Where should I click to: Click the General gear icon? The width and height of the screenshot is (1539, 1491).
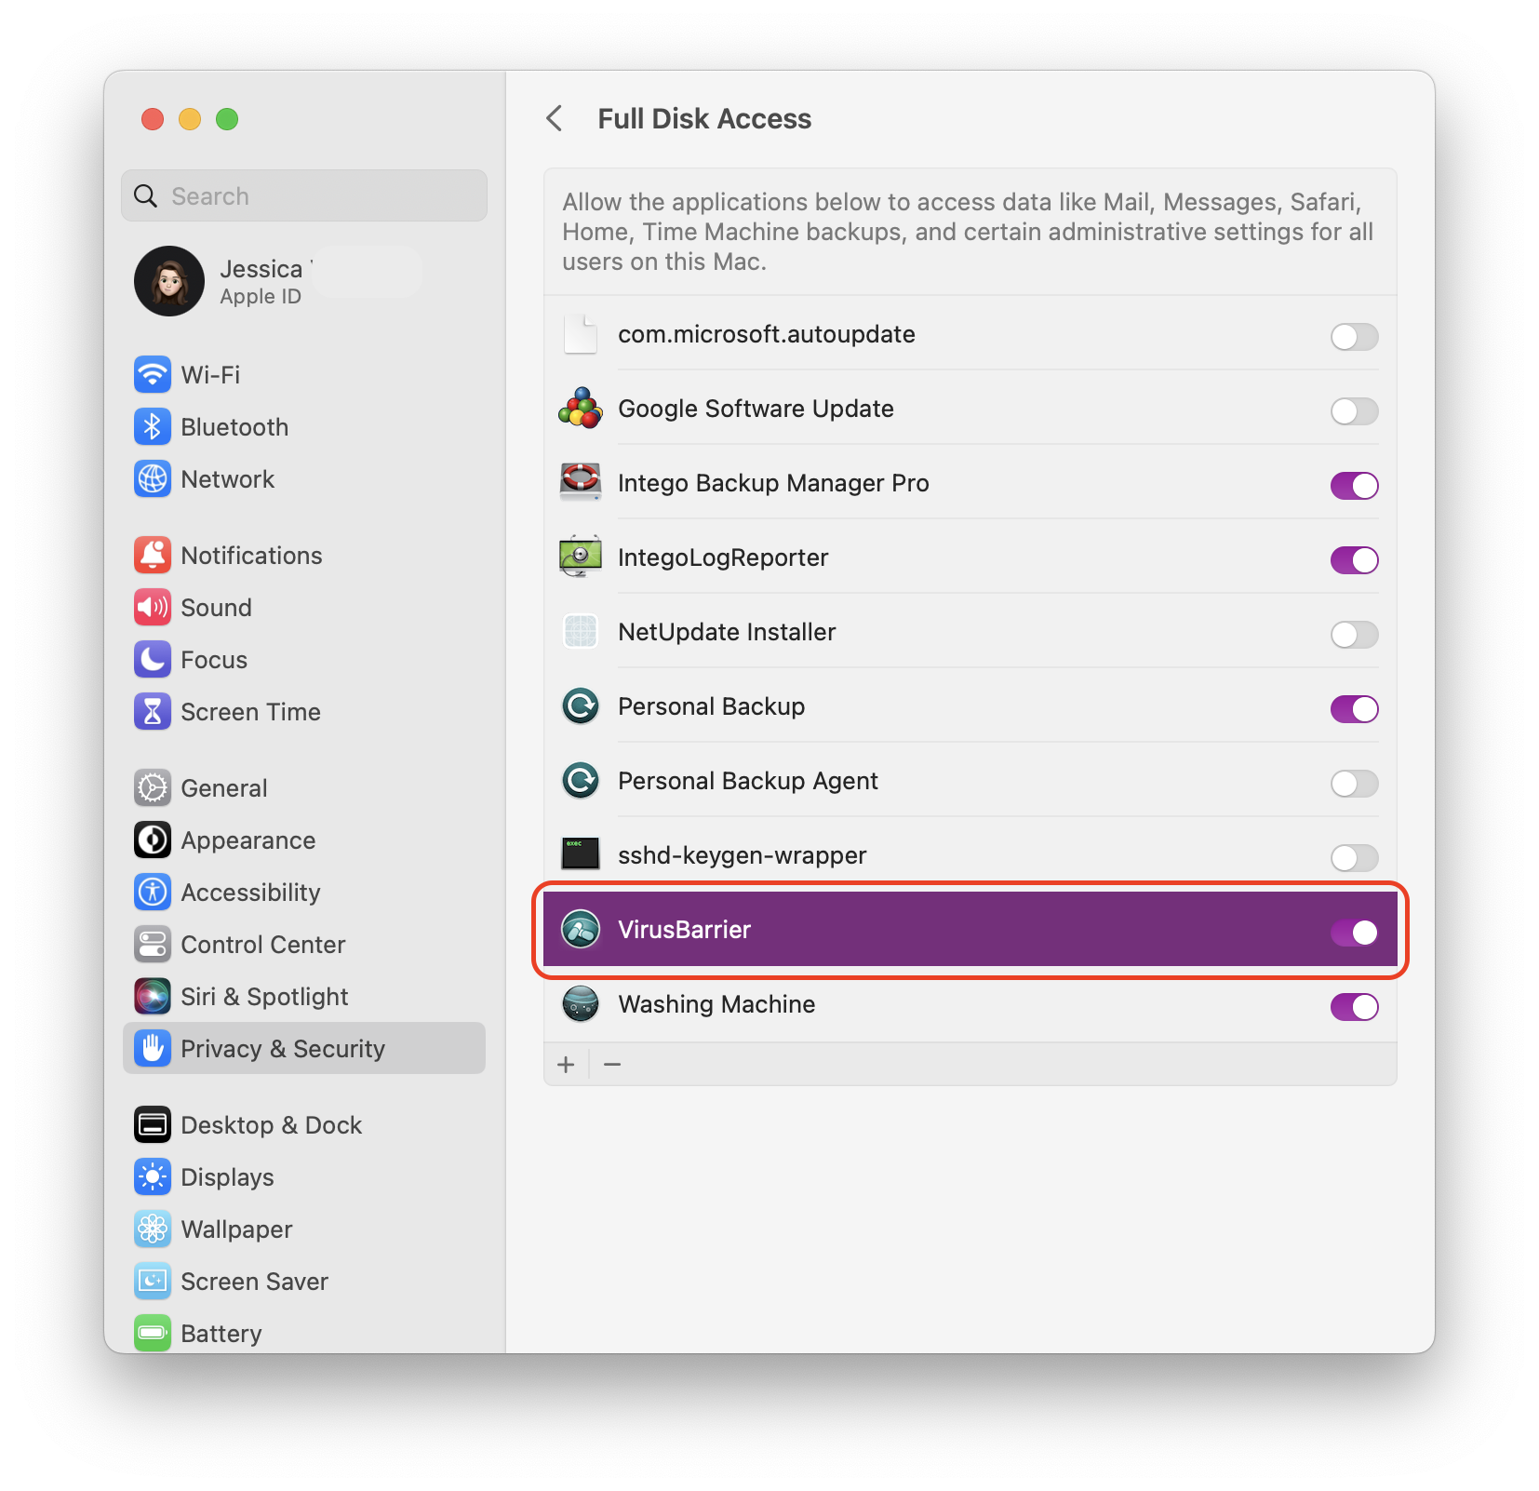(153, 788)
